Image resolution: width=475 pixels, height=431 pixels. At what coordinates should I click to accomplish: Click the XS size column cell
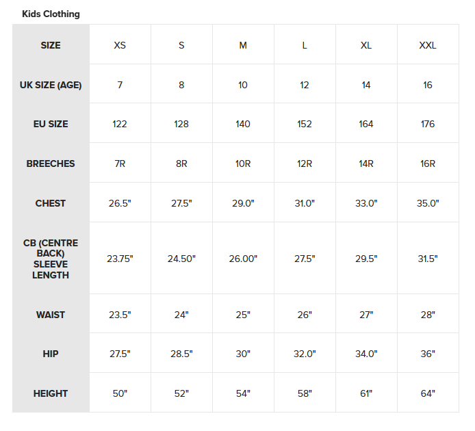click(x=120, y=45)
